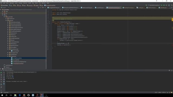Image resolution: width=173 pixels, height=97 pixels.
Task: Select NumberFormatTest class in project tree
Action: coord(19,64)
